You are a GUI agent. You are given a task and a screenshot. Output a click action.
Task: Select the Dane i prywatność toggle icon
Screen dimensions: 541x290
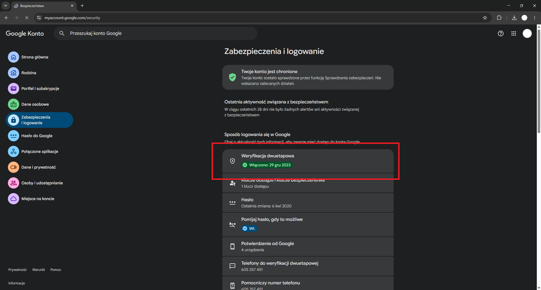pyautogui.click(x=14, y=167)
